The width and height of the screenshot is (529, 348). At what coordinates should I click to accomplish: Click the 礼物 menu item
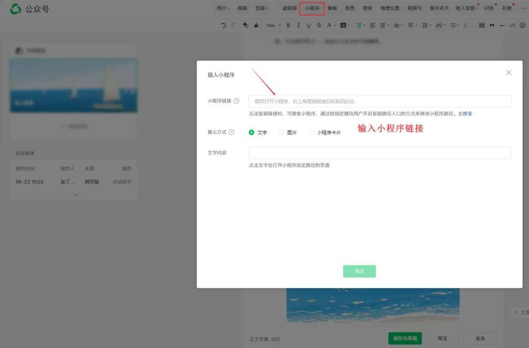click(x=507, y=8)
